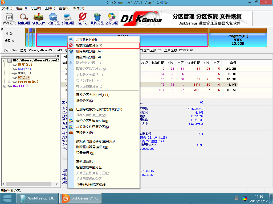
Task: Click the 起始柱面 column header
Action: coord(158,63)
